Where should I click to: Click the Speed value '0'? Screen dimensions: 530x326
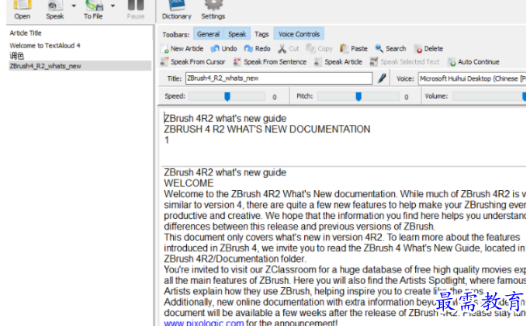pyautogui.click(x=275, y=97)
